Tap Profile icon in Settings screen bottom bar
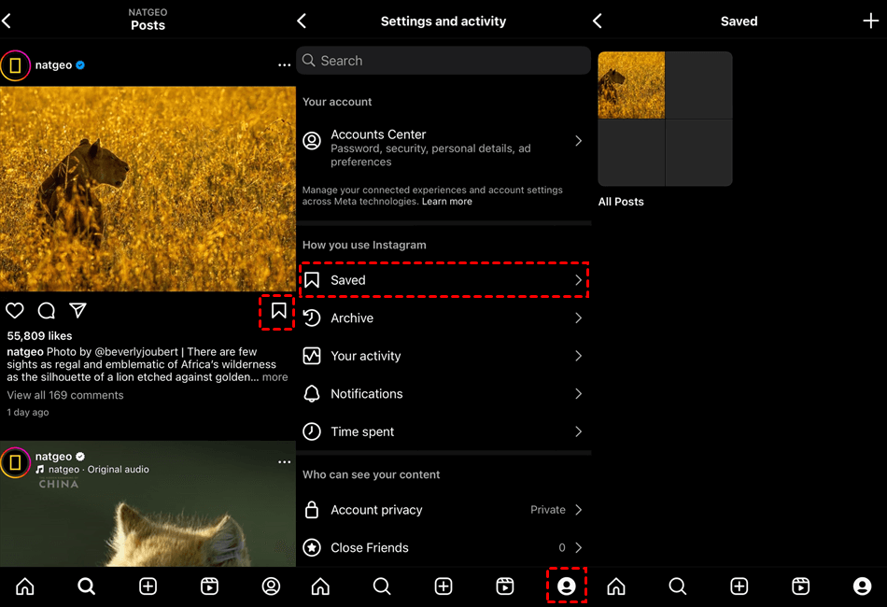 (x=566, y=586)
